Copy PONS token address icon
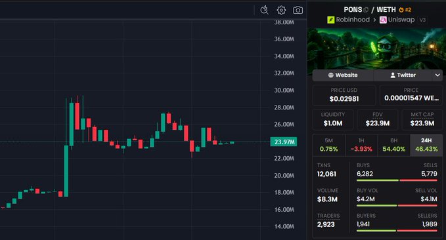 (366, 10)
